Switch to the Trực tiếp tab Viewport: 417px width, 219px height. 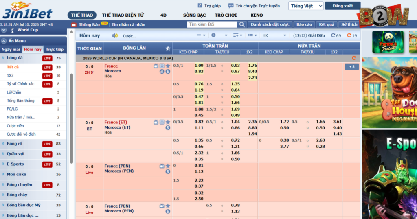click(55, 49)
